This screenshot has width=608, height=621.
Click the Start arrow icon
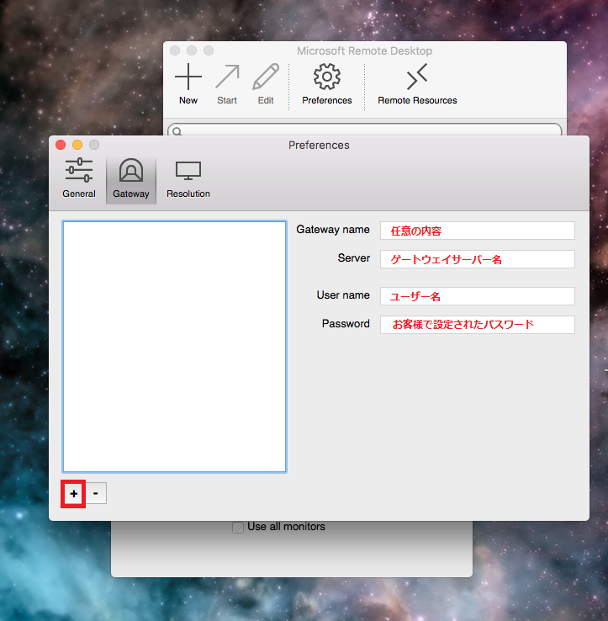[x=227, y=77]
